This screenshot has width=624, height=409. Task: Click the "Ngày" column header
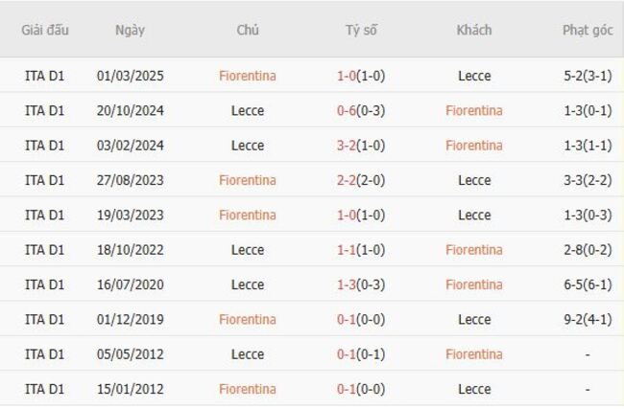click(x=130, y=30)
